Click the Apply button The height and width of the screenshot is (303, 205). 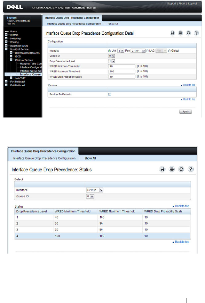tap(185, 112)
